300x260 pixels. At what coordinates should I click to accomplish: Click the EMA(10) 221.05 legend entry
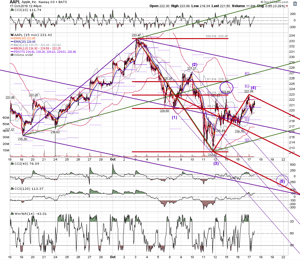23,38
